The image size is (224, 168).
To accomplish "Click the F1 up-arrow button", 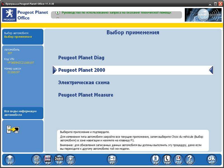I will click(10, 159).
